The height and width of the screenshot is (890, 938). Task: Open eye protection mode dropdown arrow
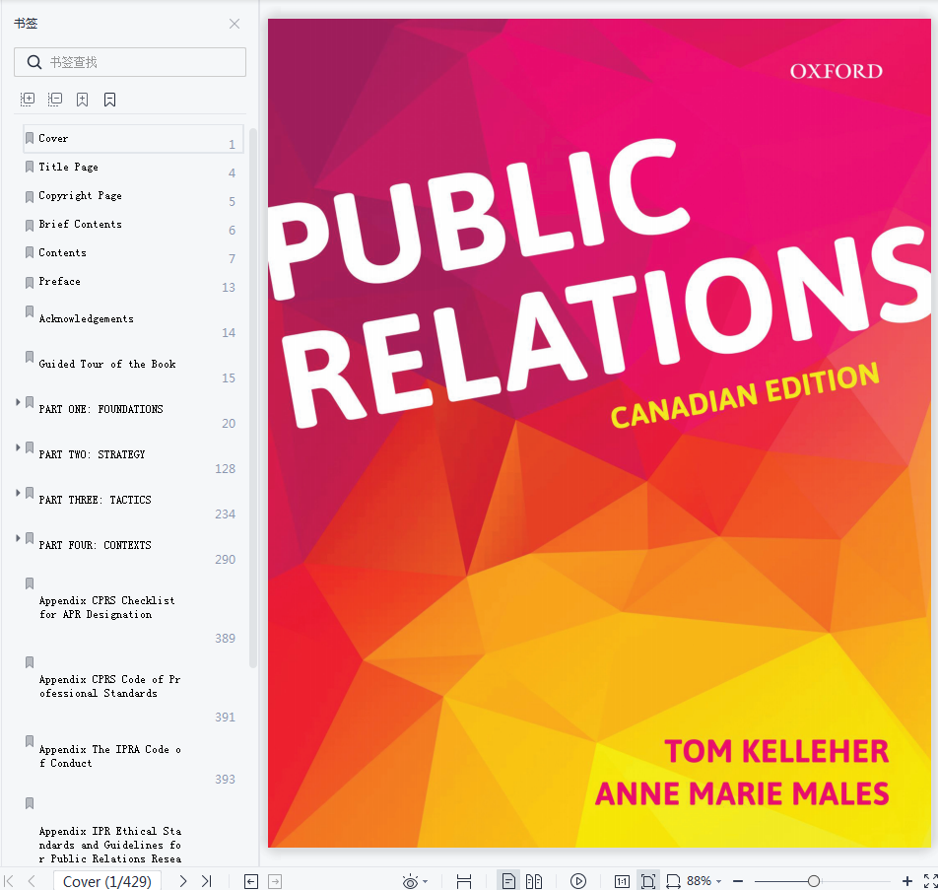(426, 881)
